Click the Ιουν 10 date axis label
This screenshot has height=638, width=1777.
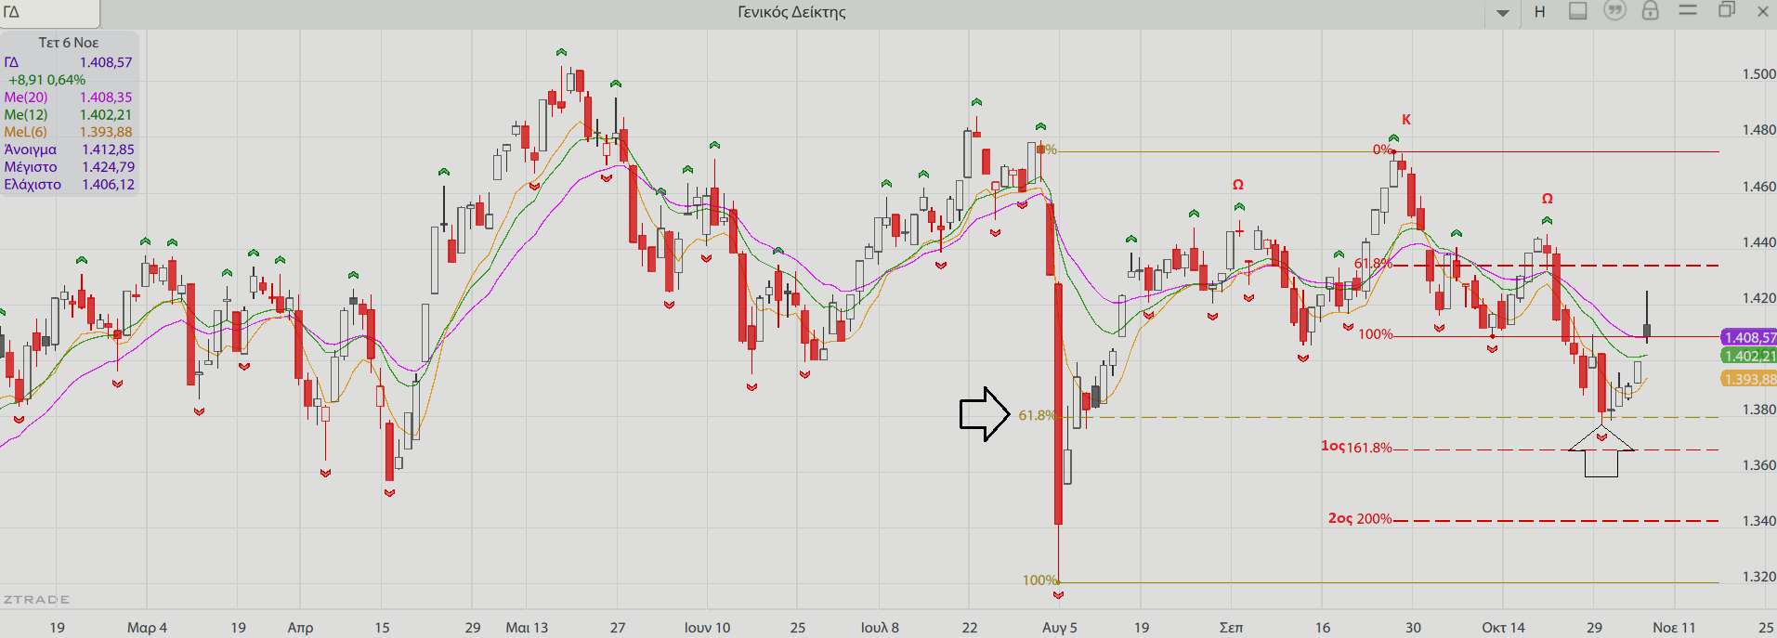(707, 628)
